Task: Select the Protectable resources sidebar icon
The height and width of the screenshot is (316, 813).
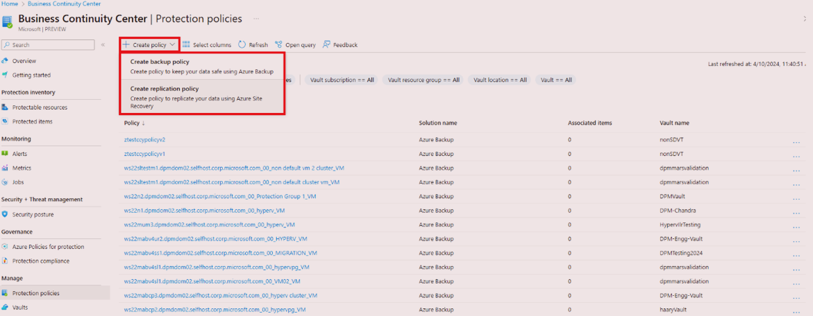Action: (5, 107)
